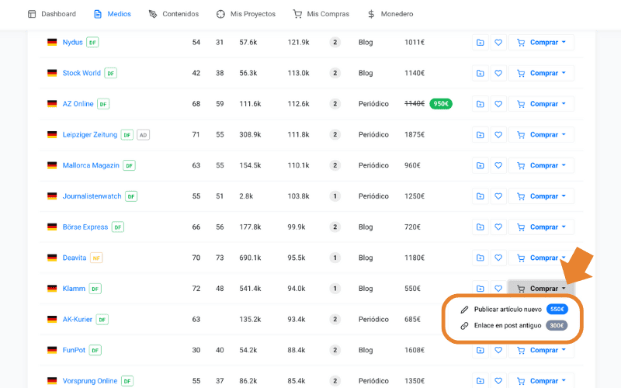Open Comprar dropdown for FunPot
621x388 pixels.
541,351
